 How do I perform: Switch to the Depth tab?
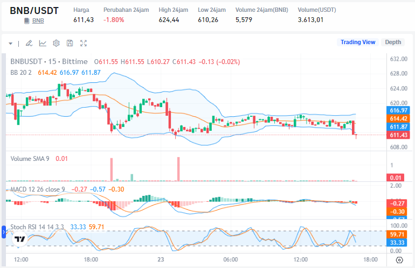click(x=393, y=42)
